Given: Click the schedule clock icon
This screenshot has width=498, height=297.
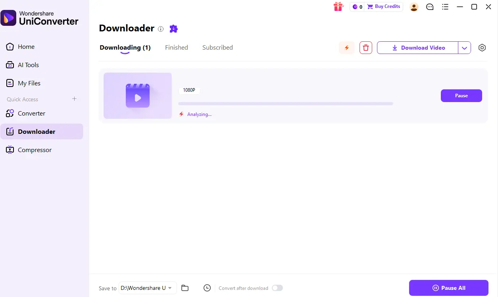Looking at the screenshot, I should pyautogui.click(x=207, y=288).
